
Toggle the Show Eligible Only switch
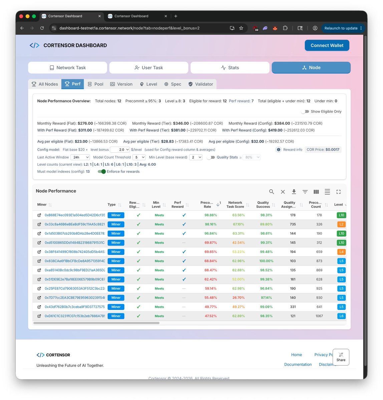coord(305,112)
